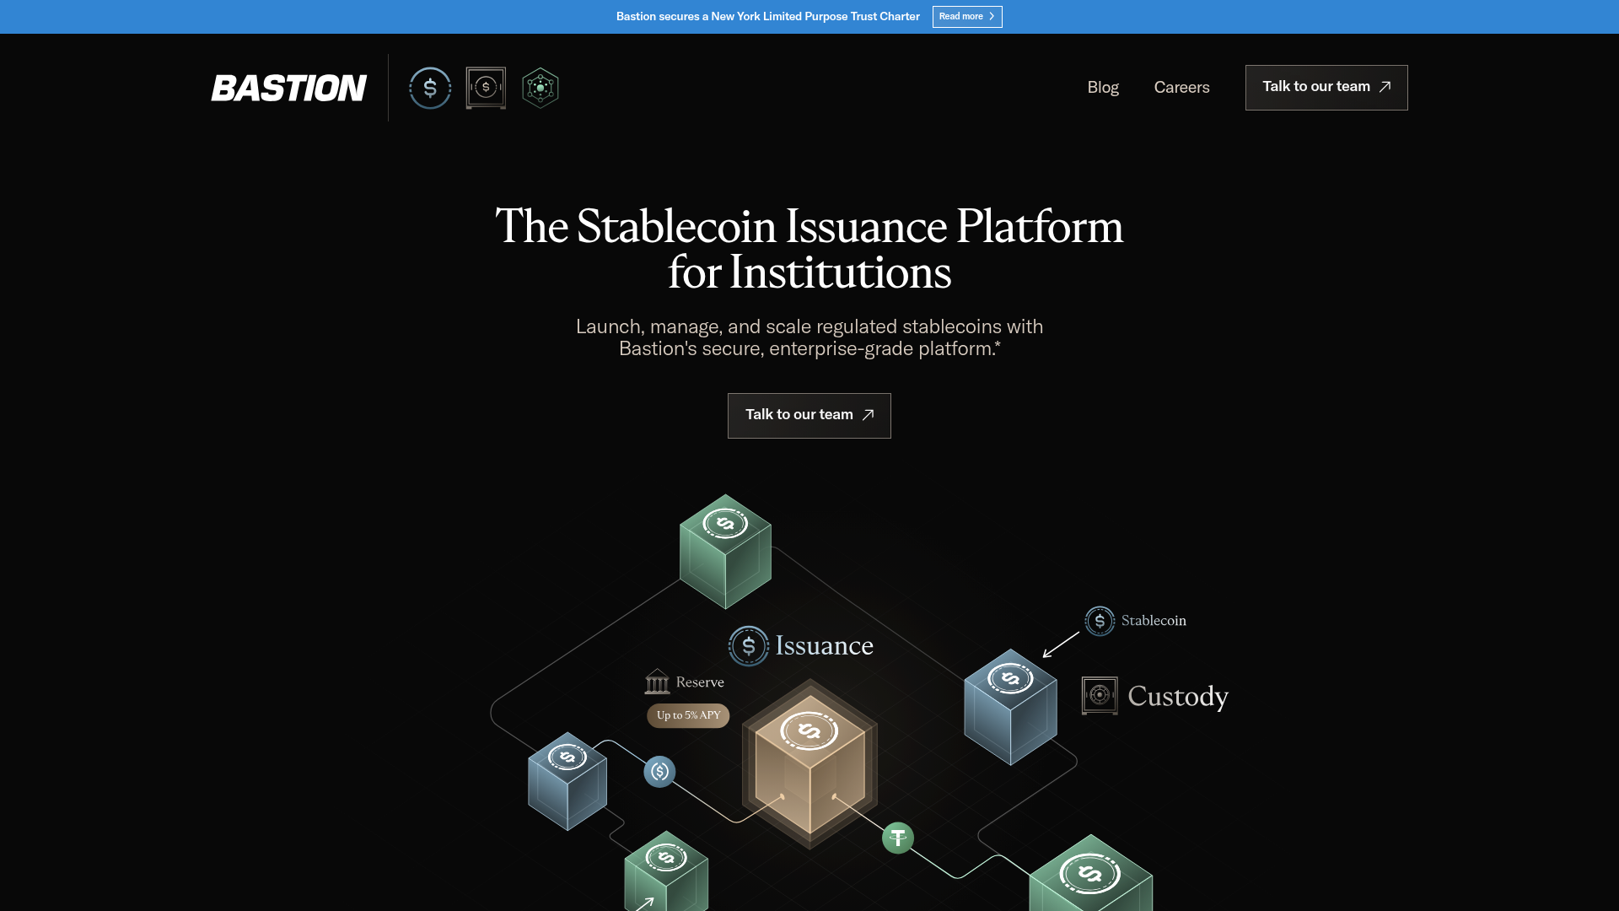Click Read more in announcement banner
1619x911 pixels.
pyautogui.click(x=967, y=17)
